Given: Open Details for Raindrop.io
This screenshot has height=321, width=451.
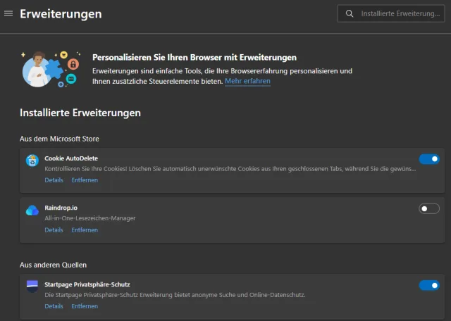Looking at the screenshot, I should pos(54,230).
